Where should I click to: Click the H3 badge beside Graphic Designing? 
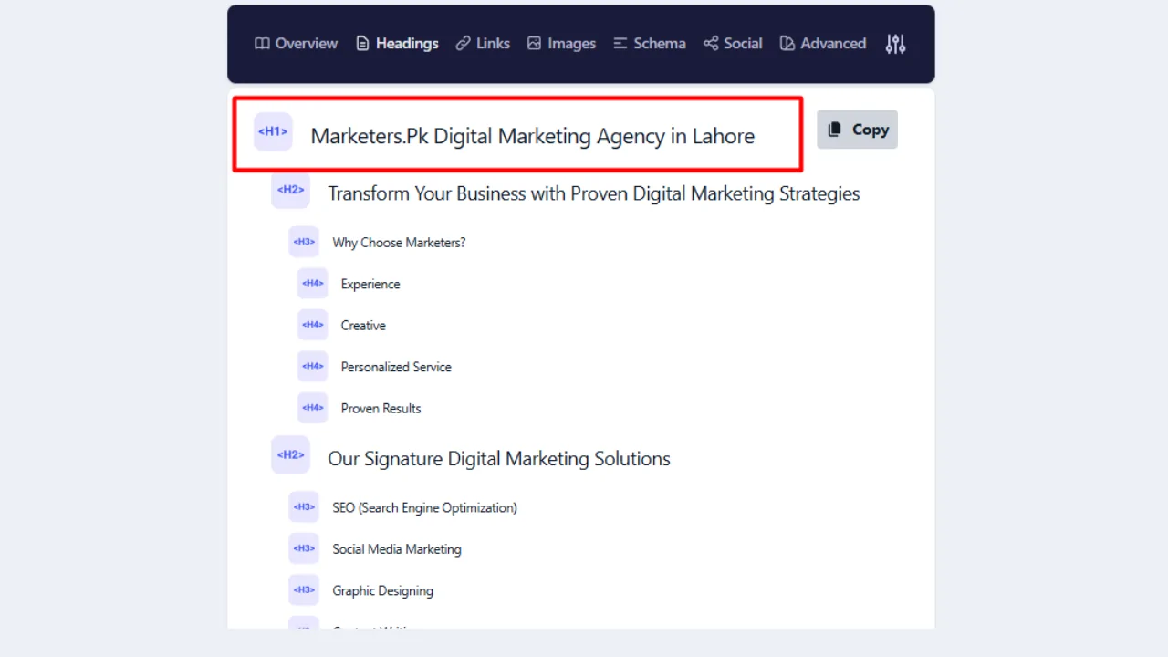coord(304,589)
